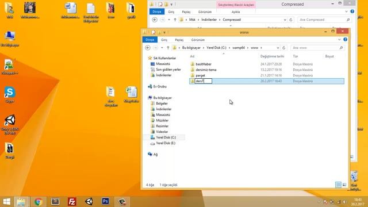
Task: Select Ev Grubu in navigation pane
Action: [160, 86]
